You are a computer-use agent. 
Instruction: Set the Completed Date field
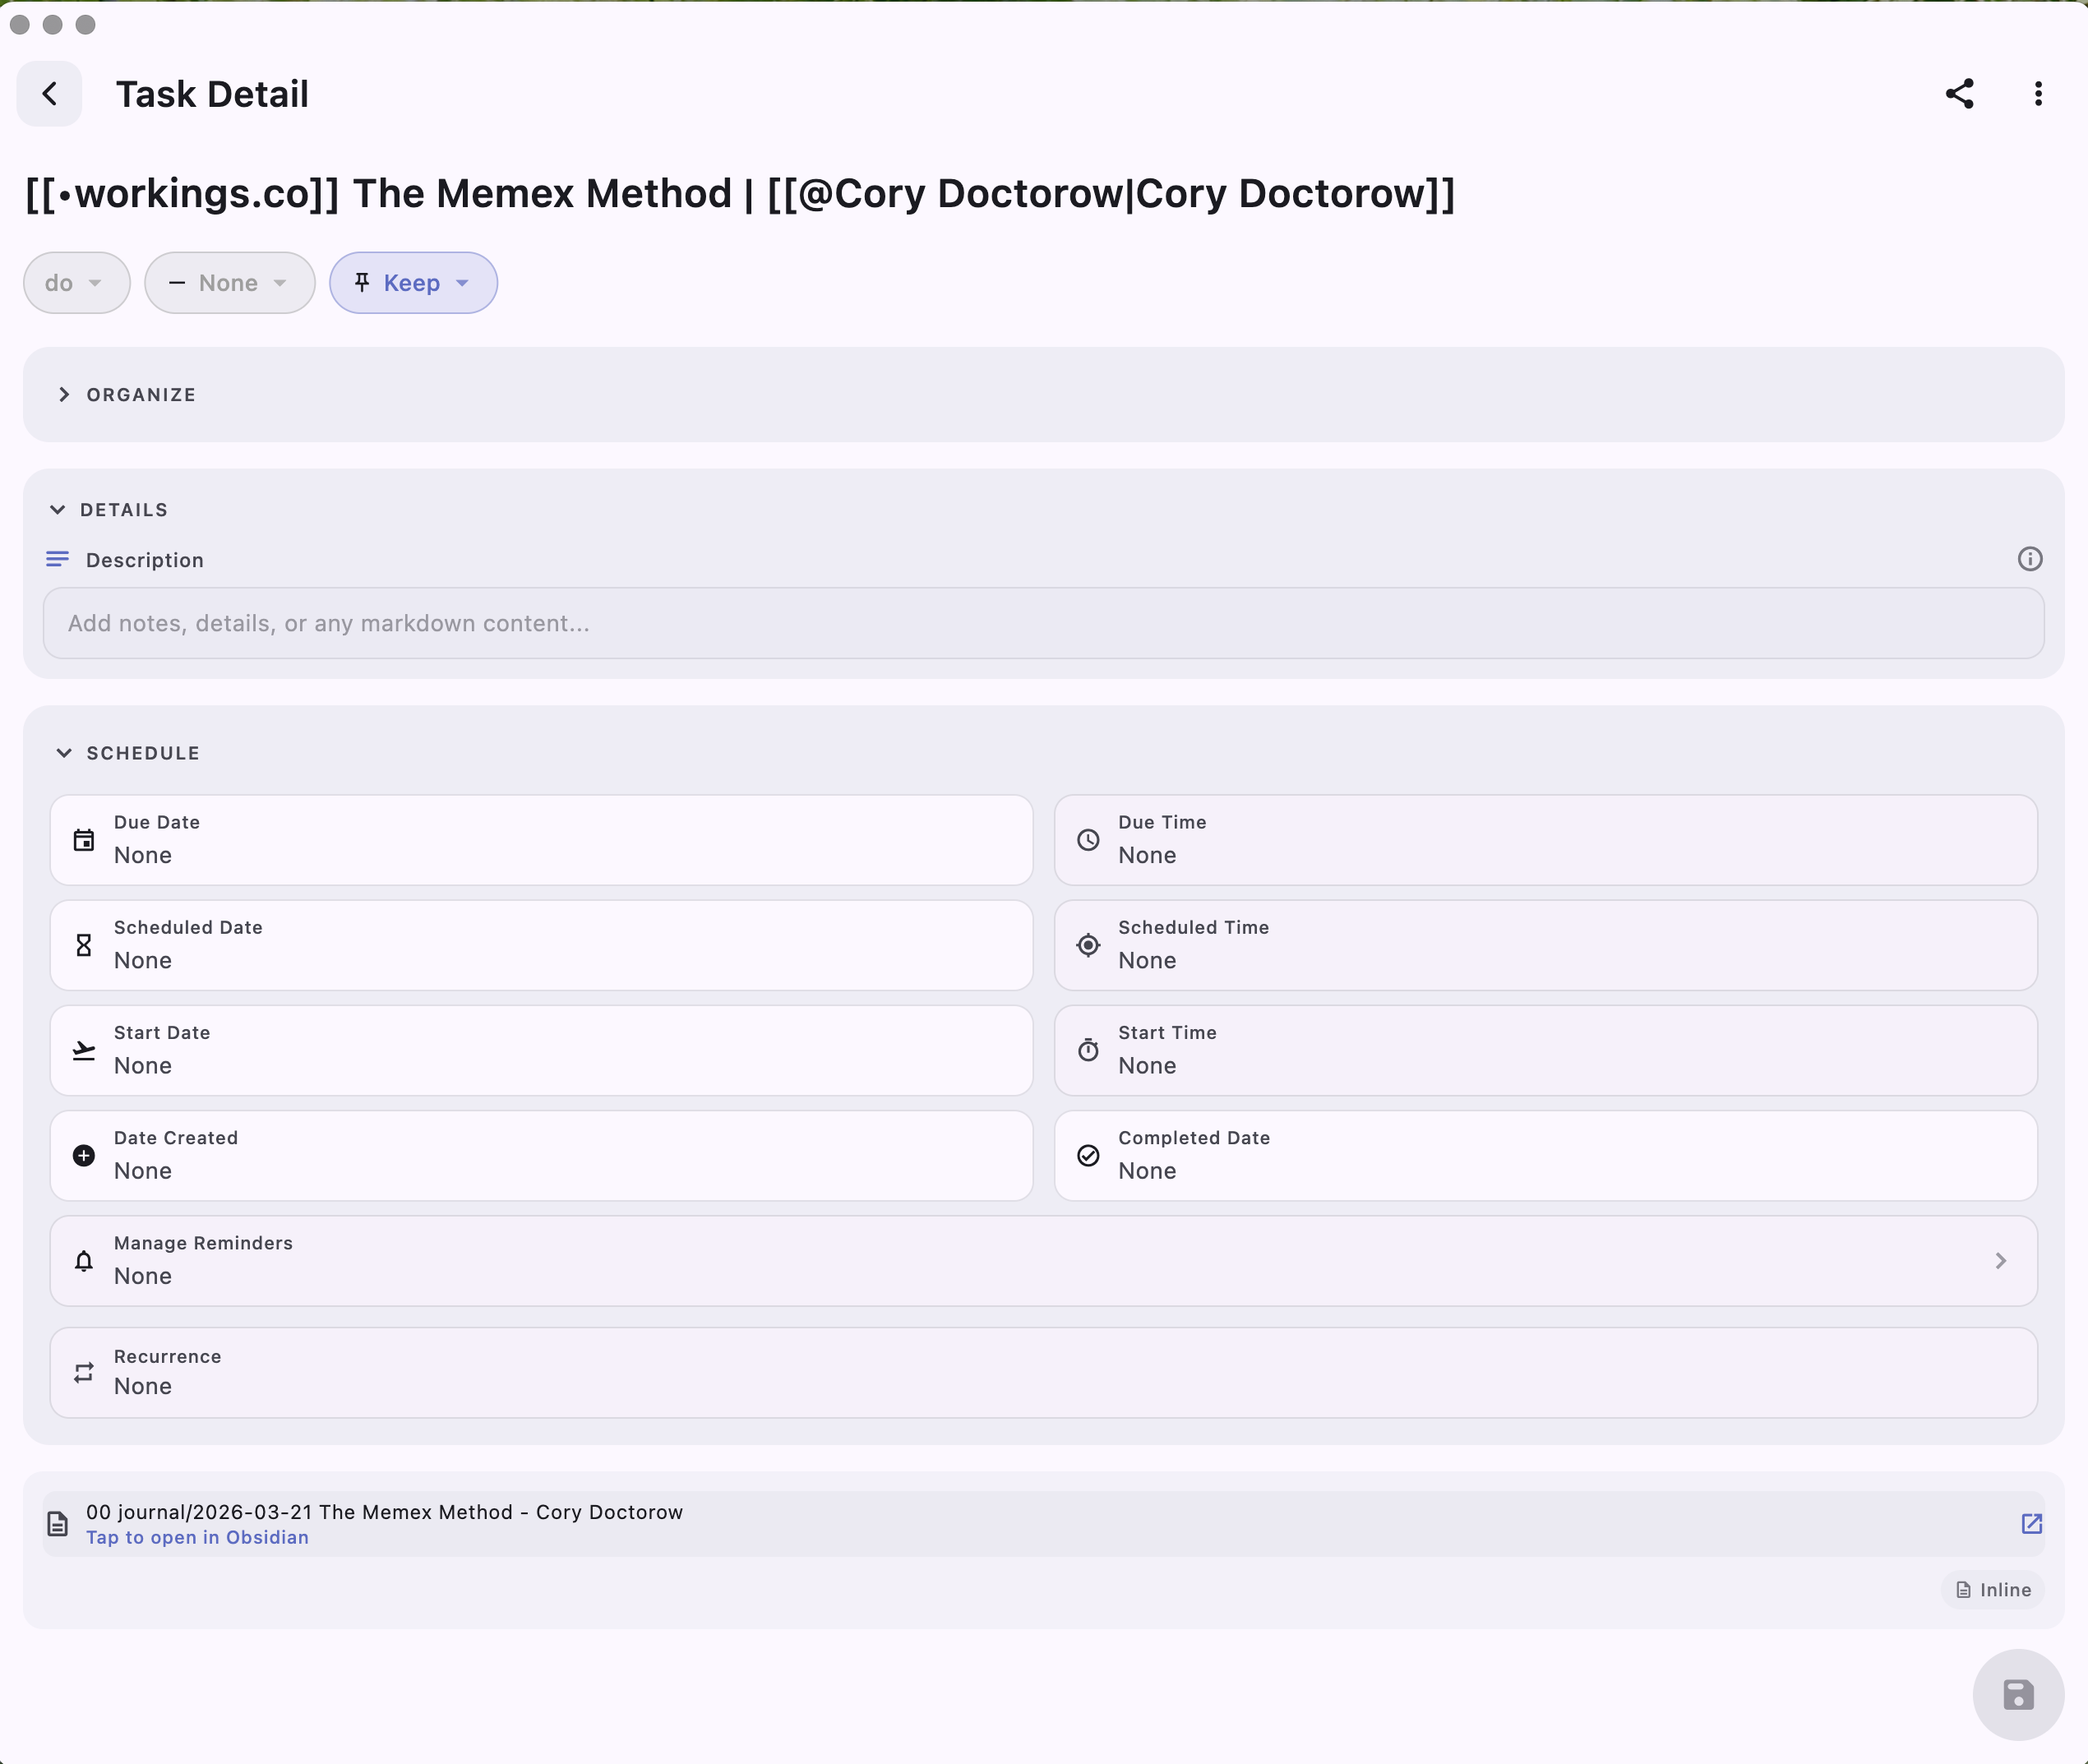1544,1155
